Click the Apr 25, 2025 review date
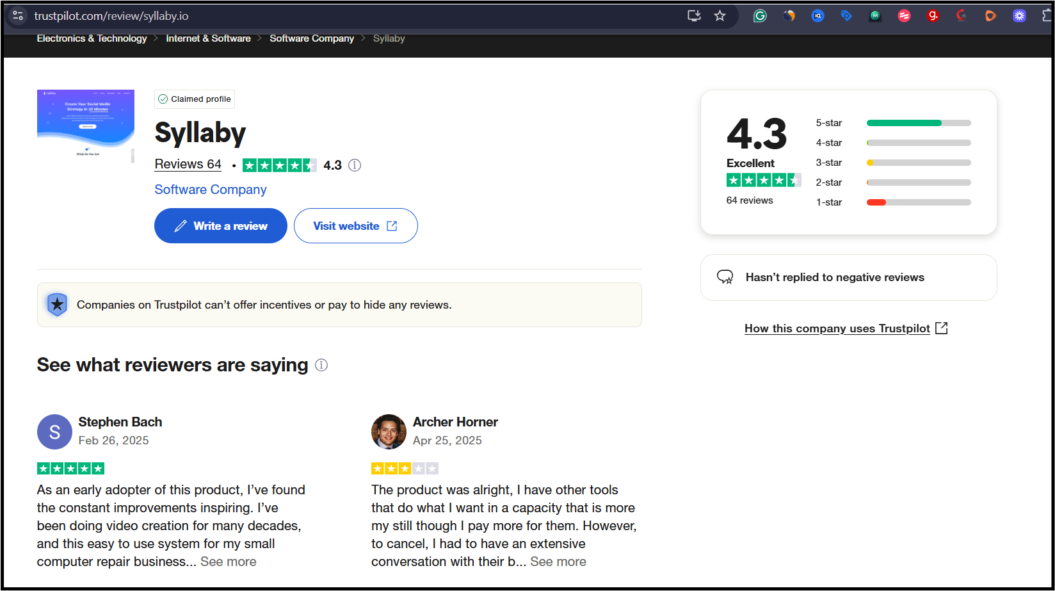 447,441
